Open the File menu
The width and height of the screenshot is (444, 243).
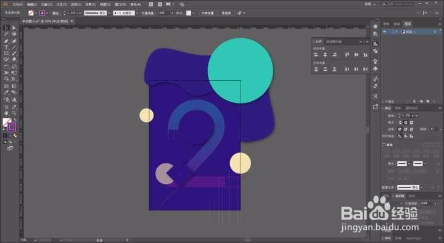[x=18, y=4]
